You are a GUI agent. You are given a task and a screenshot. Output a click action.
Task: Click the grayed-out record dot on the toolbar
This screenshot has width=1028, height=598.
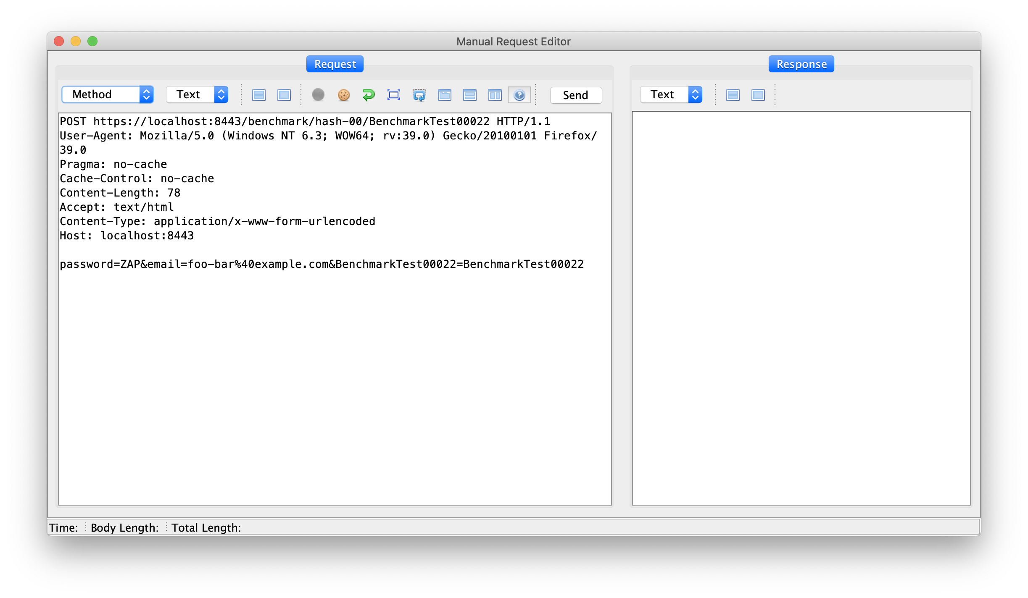[x=318, y=95]
